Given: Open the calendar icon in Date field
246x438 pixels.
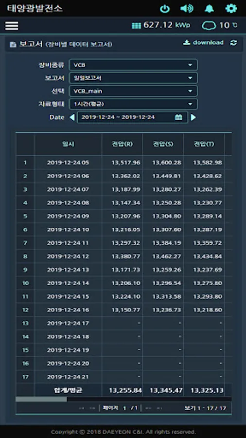Looking at the screenshot, I should coord(178,117).
